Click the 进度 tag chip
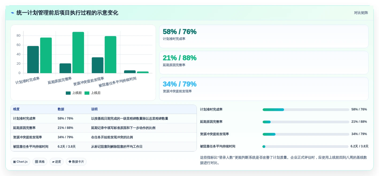379x176 pixels. [56, 162]
